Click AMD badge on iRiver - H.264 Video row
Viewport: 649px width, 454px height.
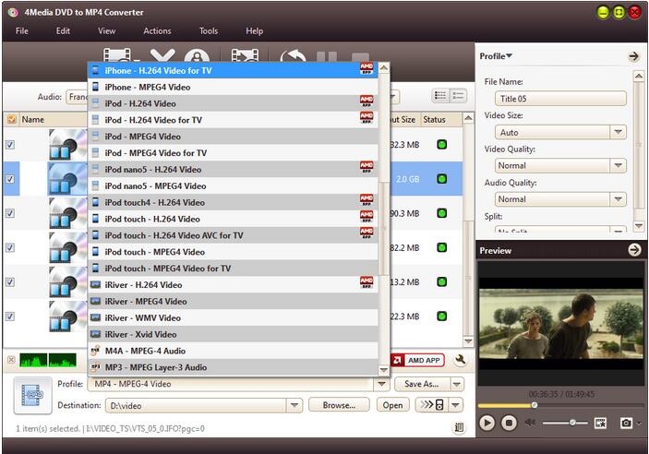pyautogui.click(x=367, y=282)
